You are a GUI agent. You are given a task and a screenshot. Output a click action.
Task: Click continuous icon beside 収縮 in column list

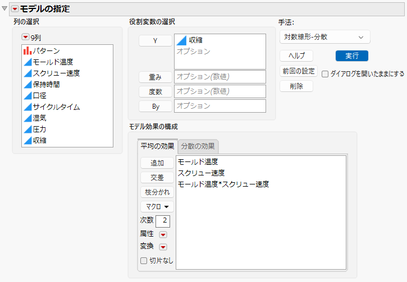tap(28, 141)
